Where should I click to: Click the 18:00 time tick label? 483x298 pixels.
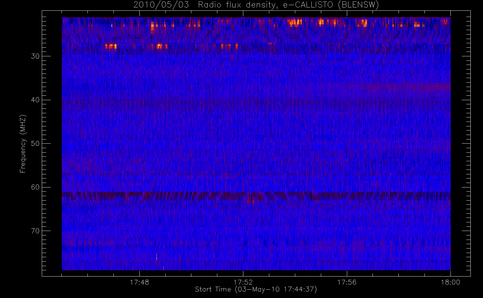[x=450, y=282]
